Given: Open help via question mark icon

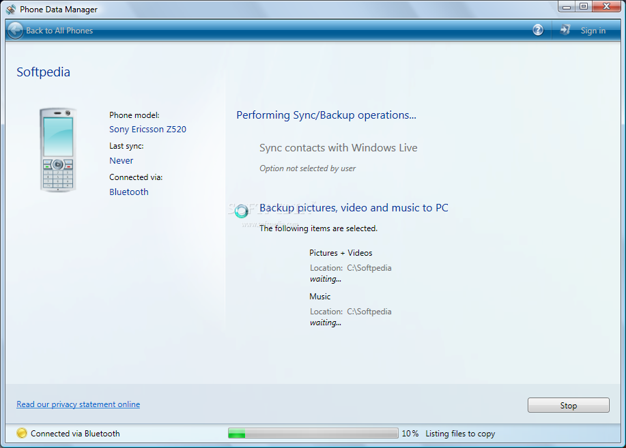Looking at the screenshot, I should point(538,30).
